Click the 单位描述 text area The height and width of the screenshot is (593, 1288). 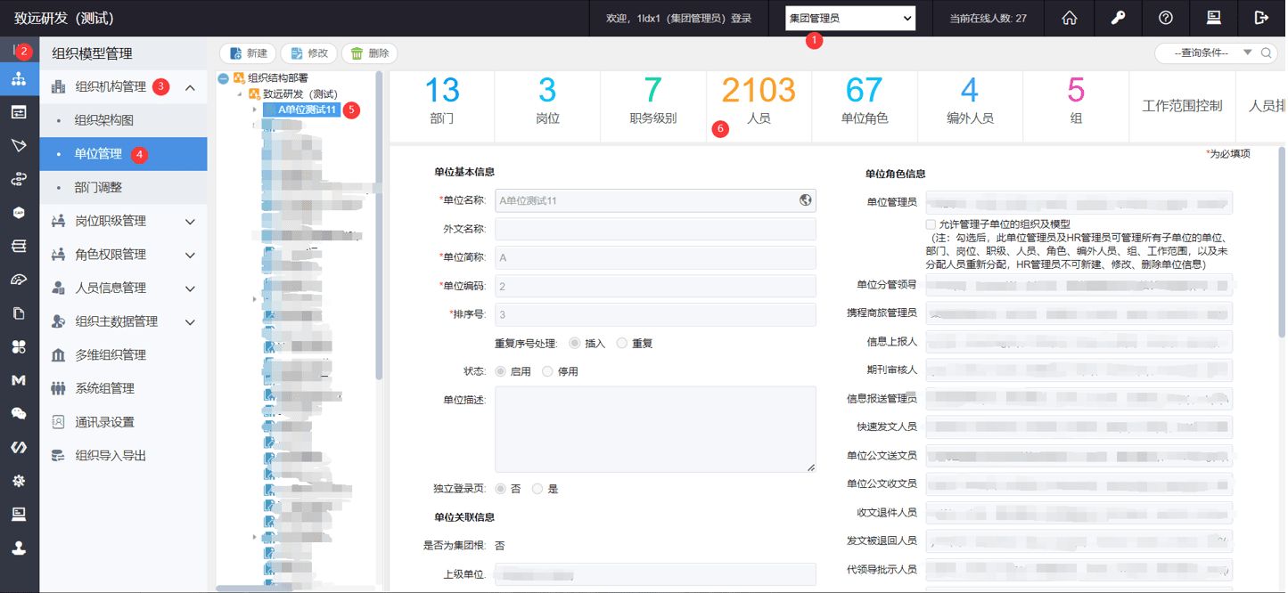click(655, 429)
